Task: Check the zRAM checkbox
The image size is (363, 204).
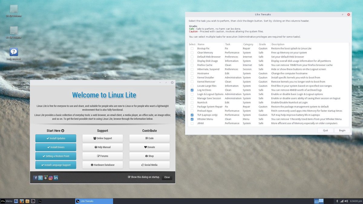Action: [192, 123]
